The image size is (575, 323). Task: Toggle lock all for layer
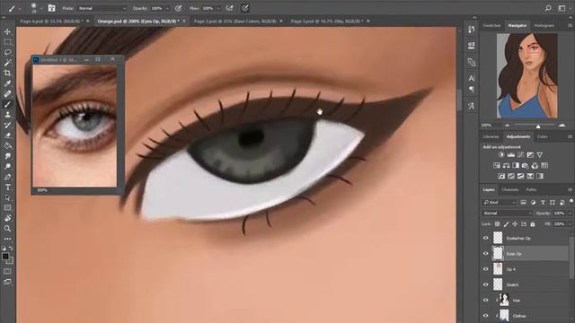click(x=533, y=223)
